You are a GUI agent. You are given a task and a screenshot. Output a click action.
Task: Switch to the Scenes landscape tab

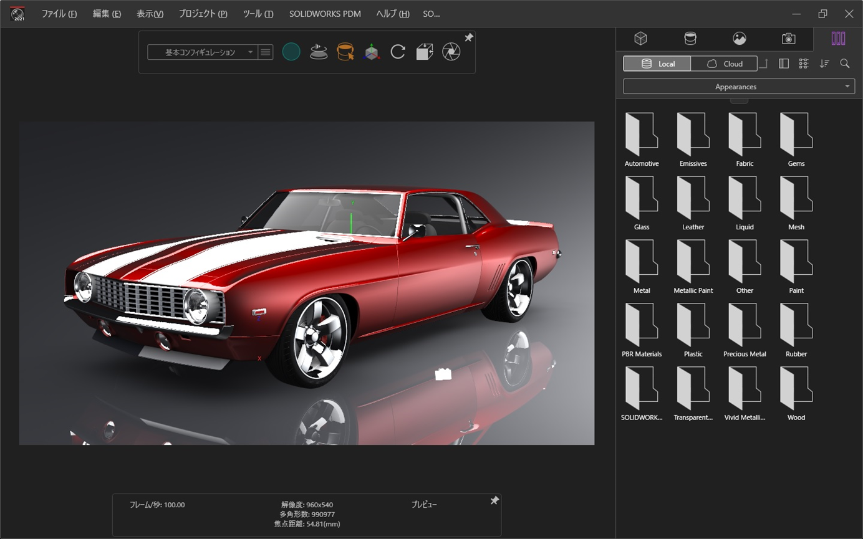pyautogui.click(x=740, y=39)
